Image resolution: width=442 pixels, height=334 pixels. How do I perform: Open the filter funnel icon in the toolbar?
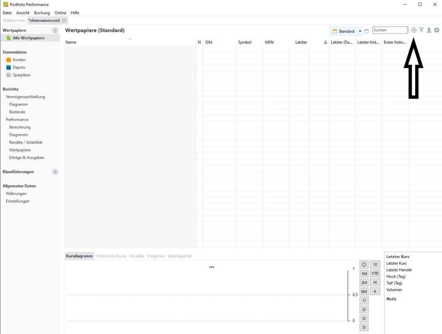click(x=421, y=30)
